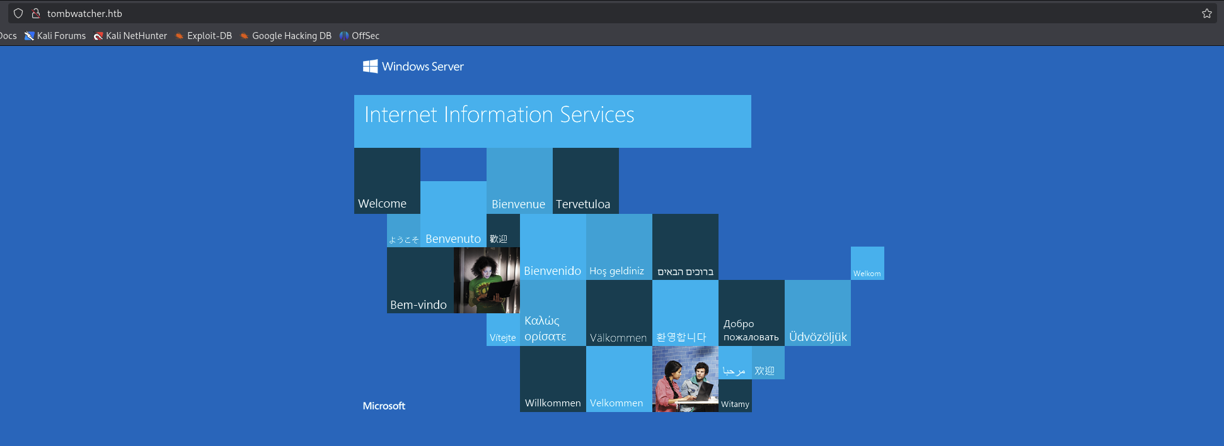This screenshot has height=446, width=1224.
Task: Click the Vítejte tile
Action: [x=503, y=329]
